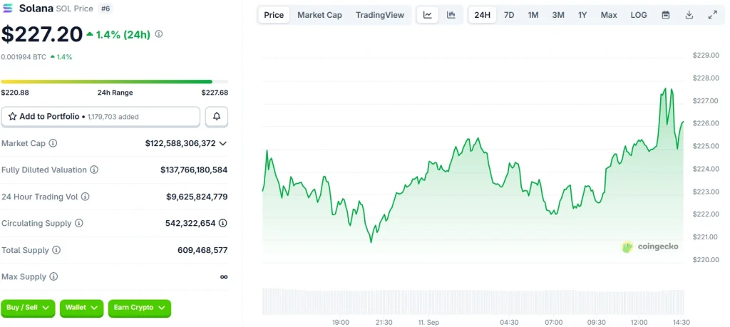The image size is (730, 327).
Task: Switch to the TradingView tab
Action: tap(380, 15)
